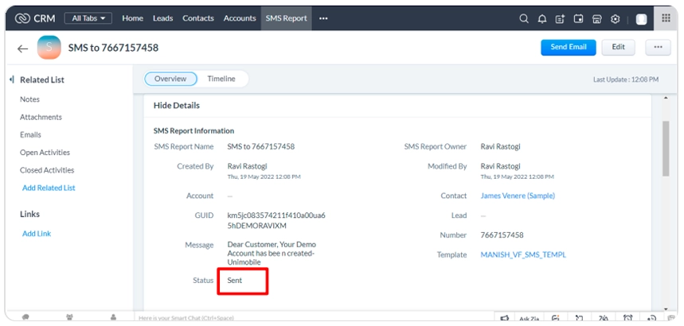Select the Overview view toggle
The image size is (684, 326).
(170, 79)
